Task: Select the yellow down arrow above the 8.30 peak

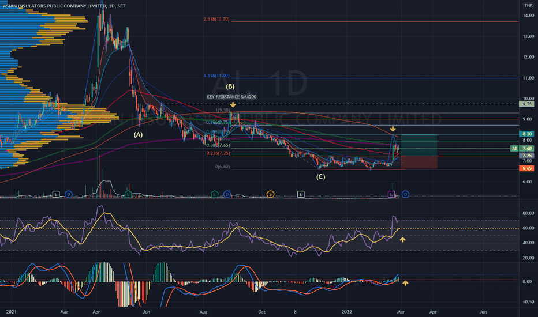Action: [393, 129]
